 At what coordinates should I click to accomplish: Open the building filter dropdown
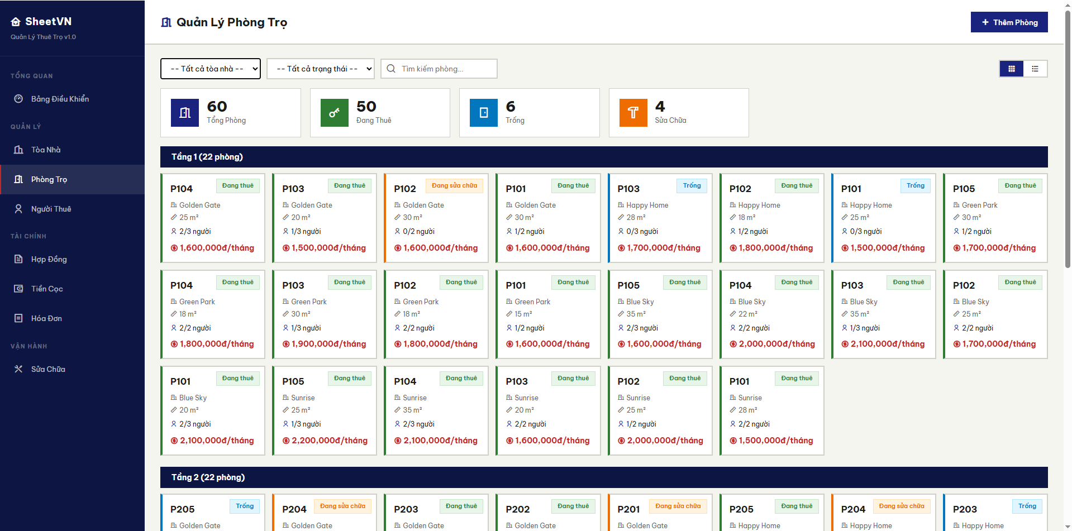coord(211,69)
